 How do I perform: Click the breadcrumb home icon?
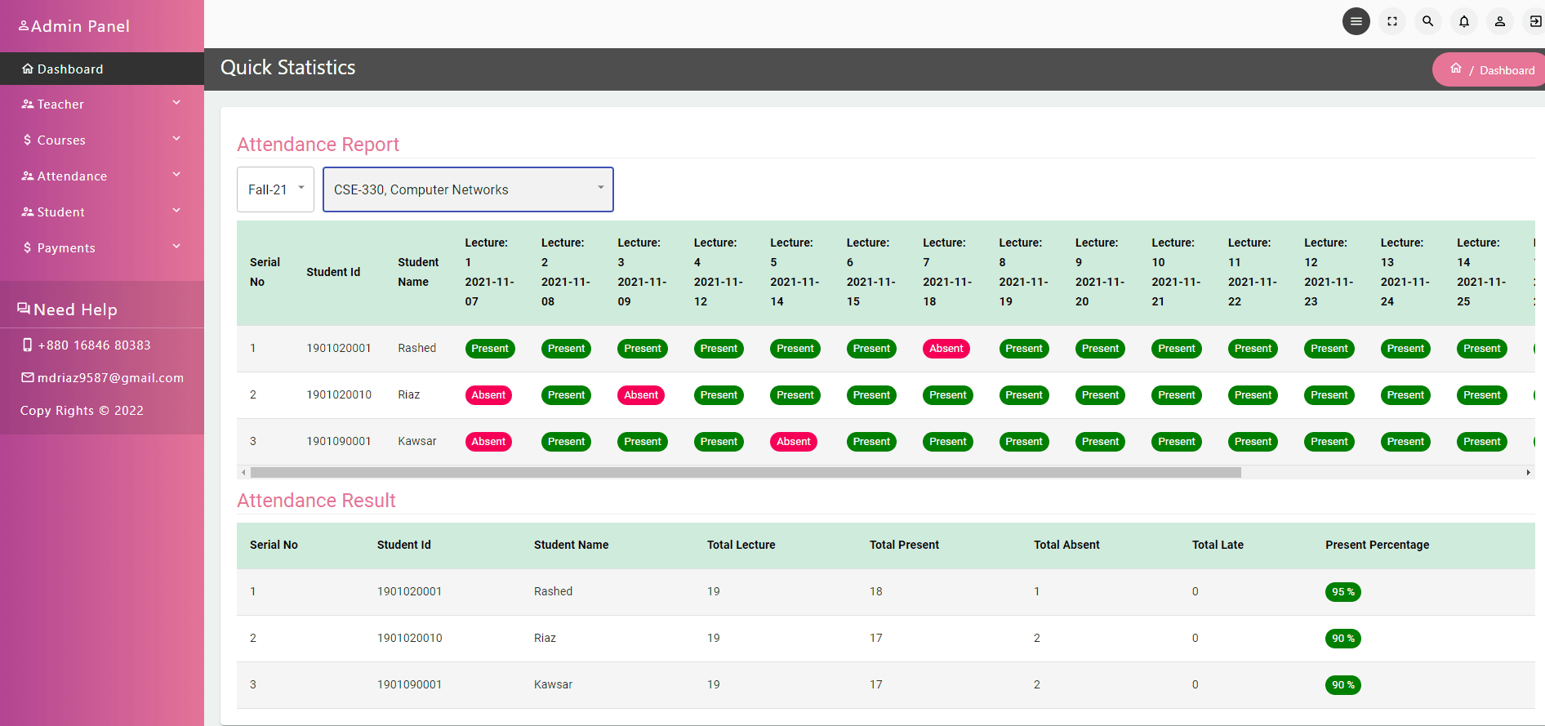(x=1456, y=69)
